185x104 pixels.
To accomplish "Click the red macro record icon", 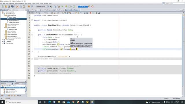I will 90,13.
